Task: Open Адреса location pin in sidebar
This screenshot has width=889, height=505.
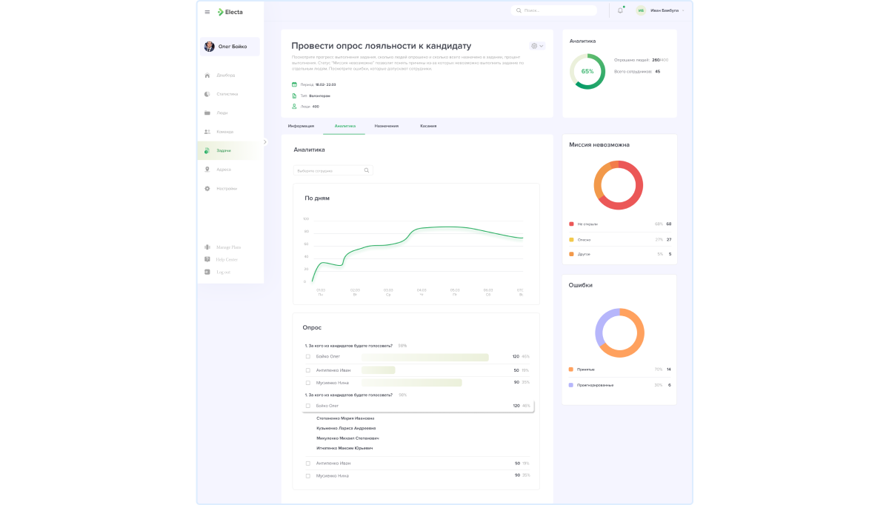Action: click(207, 170)
